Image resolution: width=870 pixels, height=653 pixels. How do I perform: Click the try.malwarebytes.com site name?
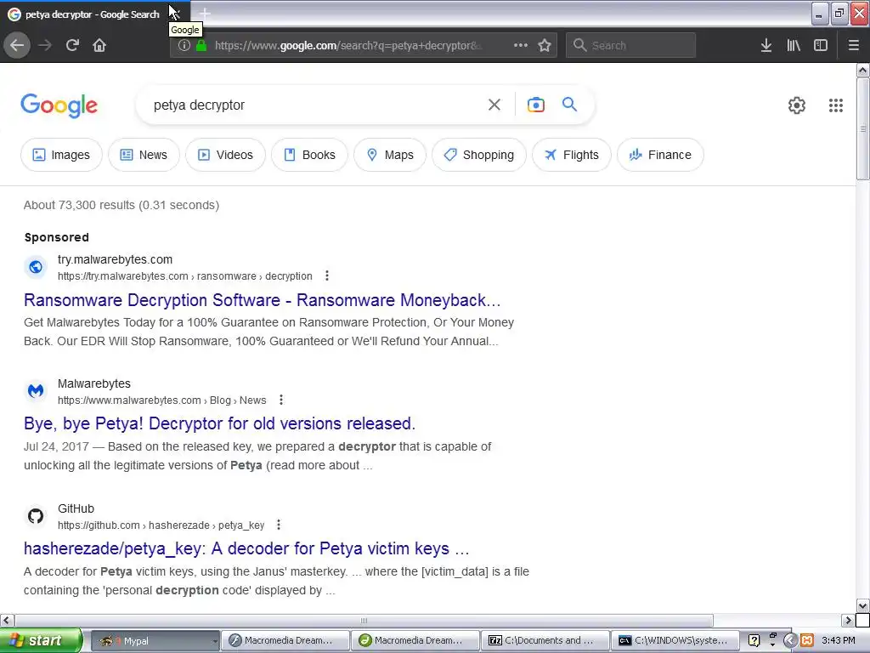tap(115, 259)
